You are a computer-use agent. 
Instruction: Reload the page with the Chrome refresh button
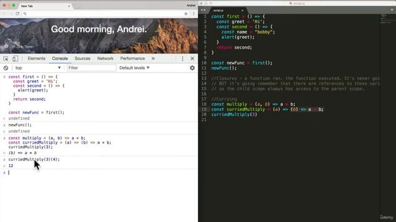[x=17, y=14]
